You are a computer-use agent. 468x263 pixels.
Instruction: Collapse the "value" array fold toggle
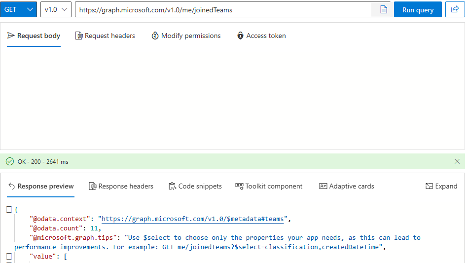coord(9,256)
